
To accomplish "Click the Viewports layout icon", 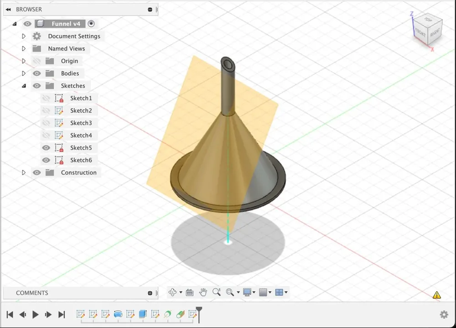I will tap(279, 292).
